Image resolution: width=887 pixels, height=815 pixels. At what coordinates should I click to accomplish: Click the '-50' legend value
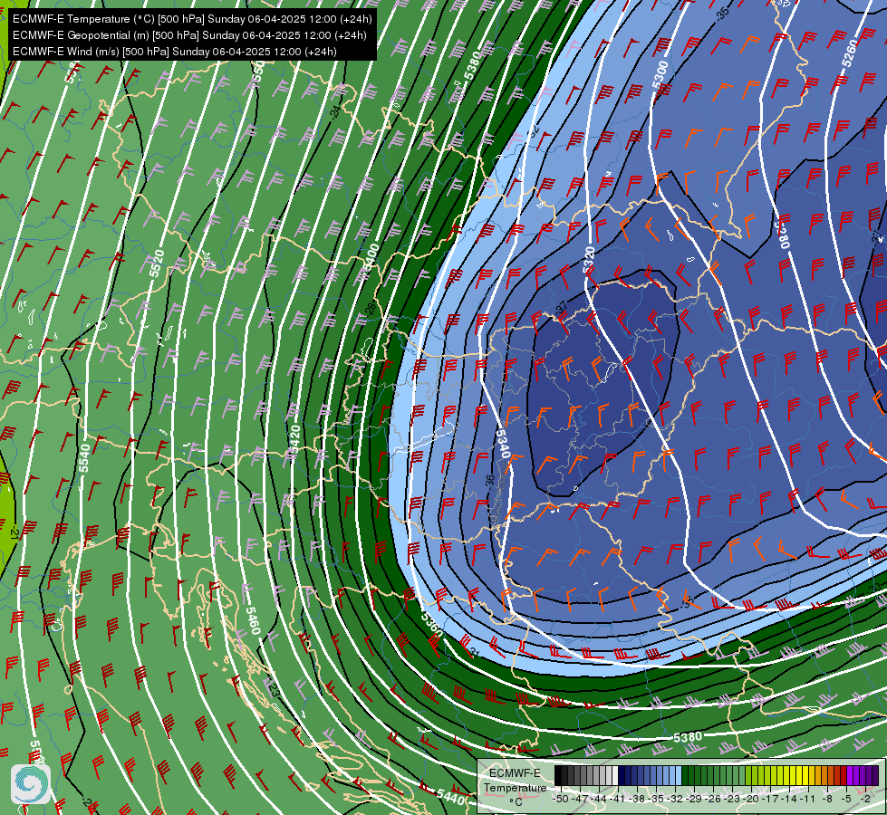tap(561, 800)
